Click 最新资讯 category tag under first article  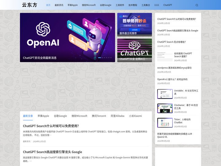pyautogui.click(x=27, y=141)
